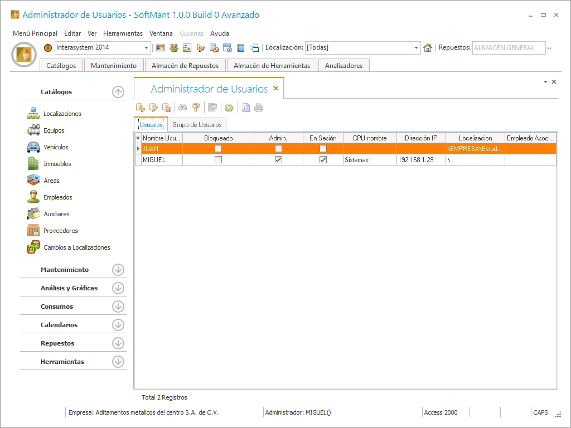This screenshot has width=571, height=428.
Task: Open Empleados in the Catálogos sidebar
Action: 58,197
